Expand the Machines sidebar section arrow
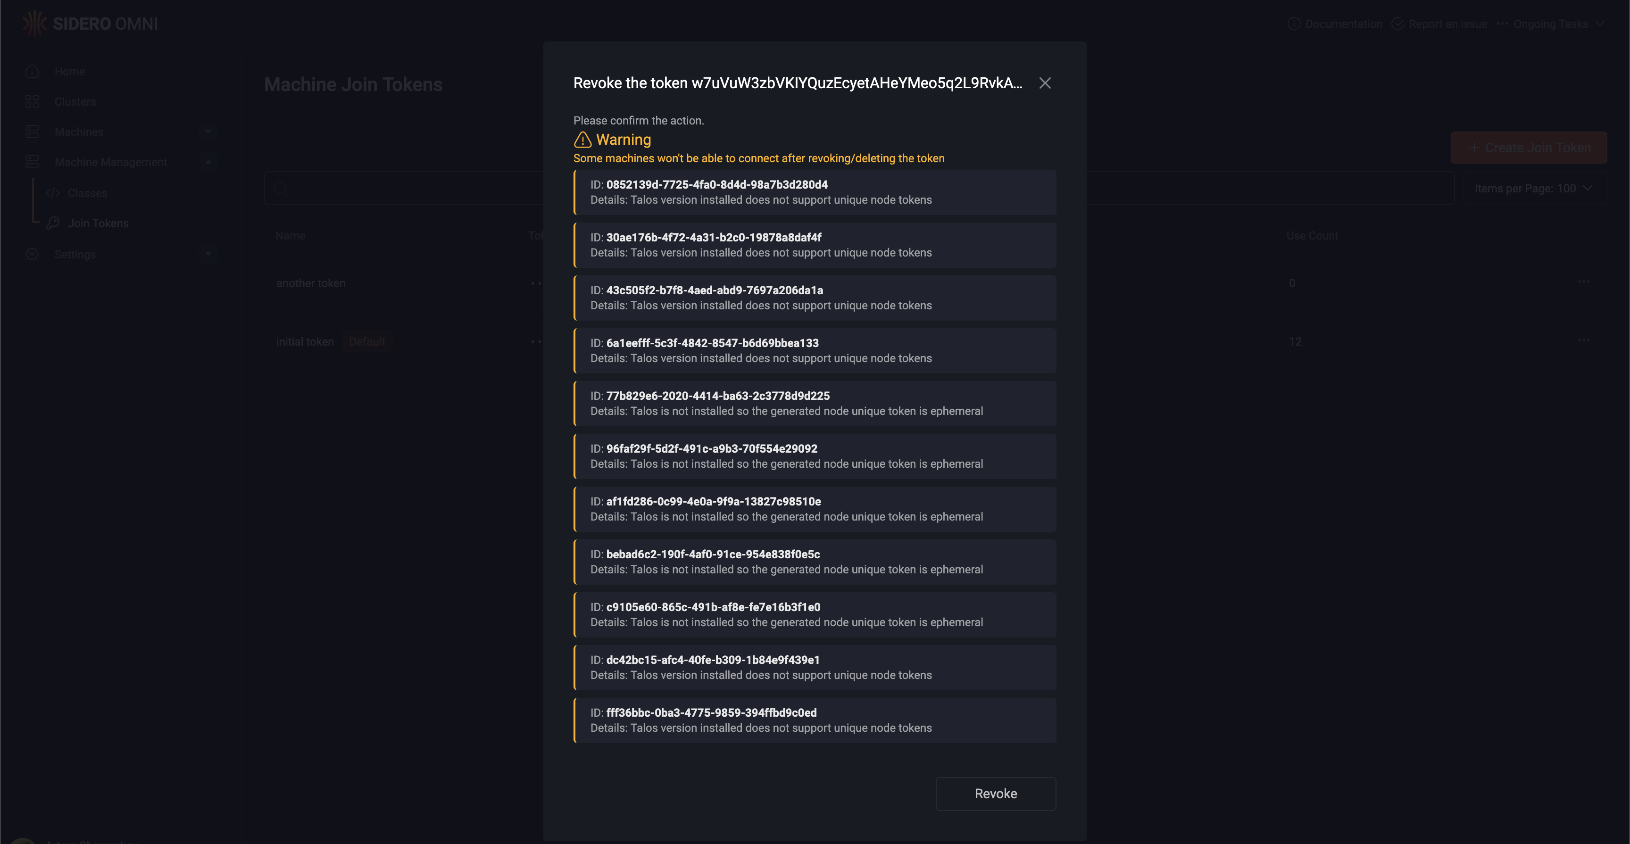Image resolution: width=1630 pixels, height=844 pixels. [x=208, y=132]
